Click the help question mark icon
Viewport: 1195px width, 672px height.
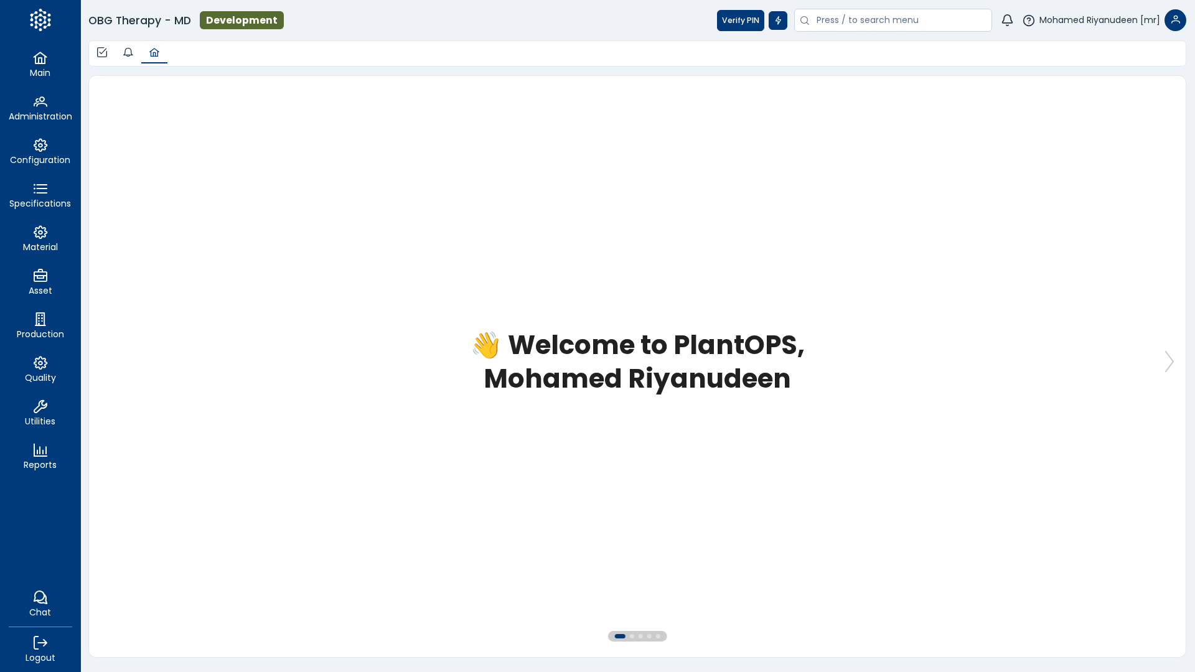point(1029,21)
